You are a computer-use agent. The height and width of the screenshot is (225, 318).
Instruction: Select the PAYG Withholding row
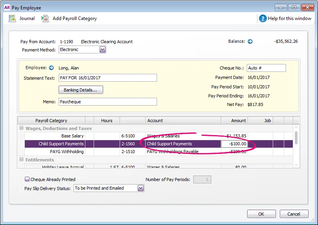click(159, 152)
